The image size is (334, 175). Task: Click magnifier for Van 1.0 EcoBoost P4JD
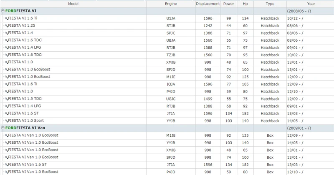(6, 172)
